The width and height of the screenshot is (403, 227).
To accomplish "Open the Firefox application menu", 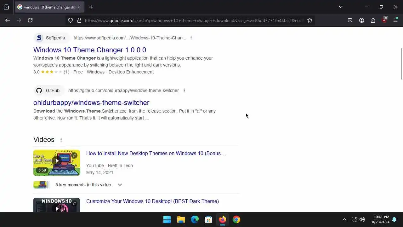I will point(395,20).
